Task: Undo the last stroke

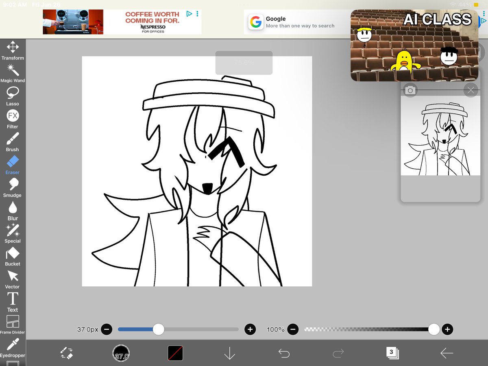Action: point(284,353)
